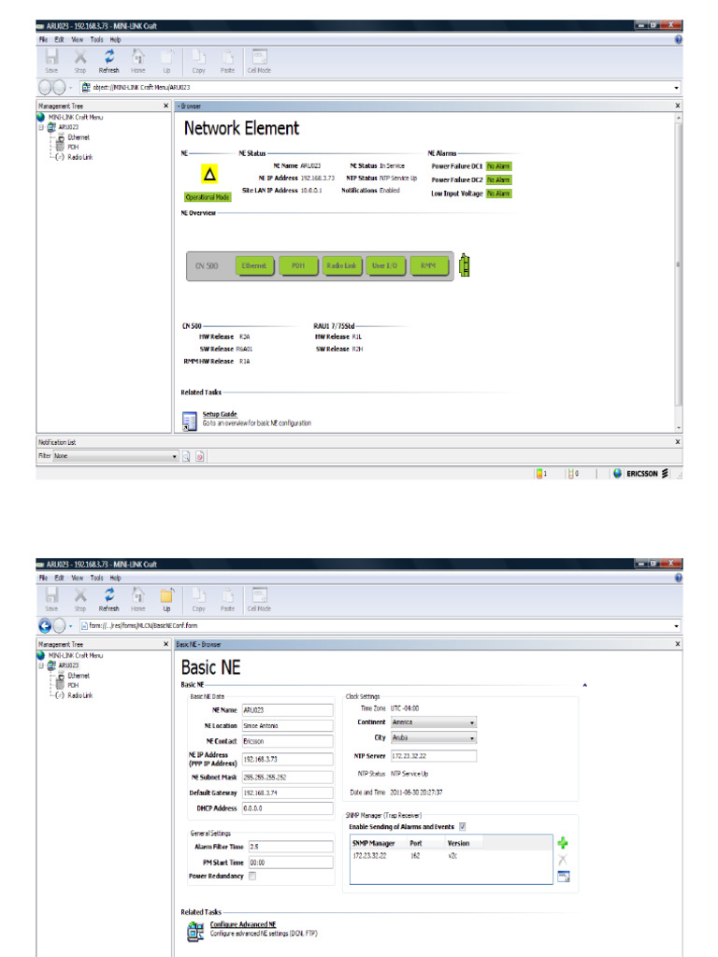Select Ethernet in Network Element window tree
Image resolution: width=718 pixels, height=957 pixels.
(x=79, y=137)
